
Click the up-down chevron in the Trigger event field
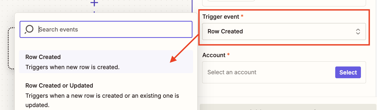point(358,32)
